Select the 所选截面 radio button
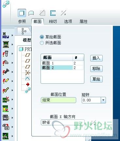The height and width of the screenshot is (141, 120). [x=42, y=43]
